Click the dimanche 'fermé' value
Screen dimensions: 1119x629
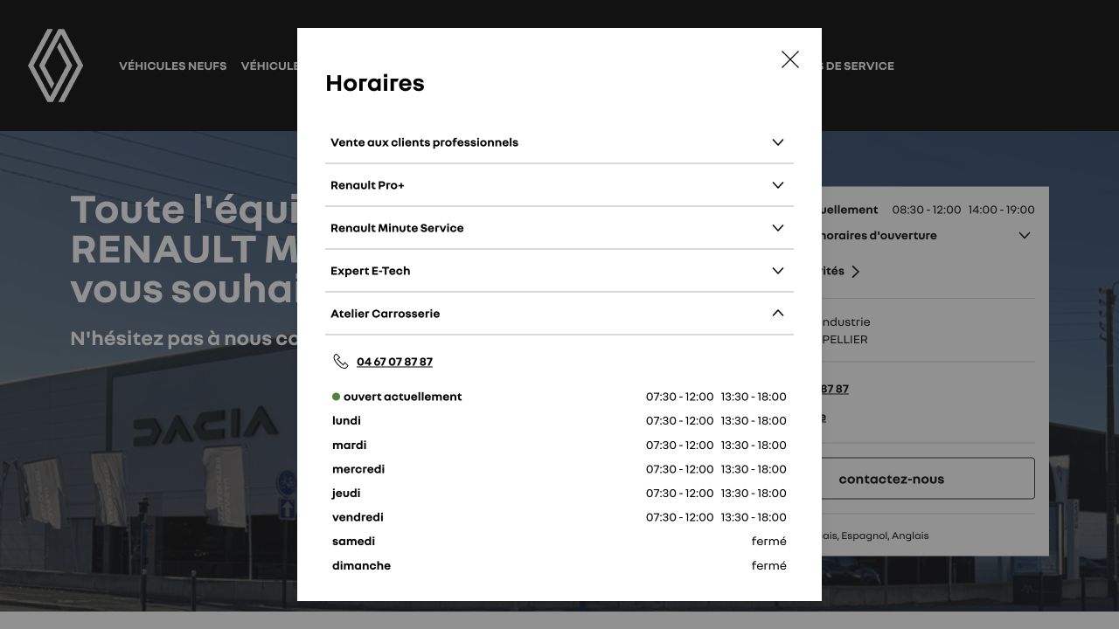tap(769, 566)
